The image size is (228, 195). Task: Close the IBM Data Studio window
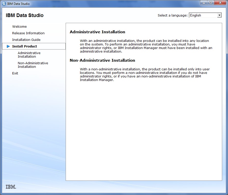coord(220,3)
